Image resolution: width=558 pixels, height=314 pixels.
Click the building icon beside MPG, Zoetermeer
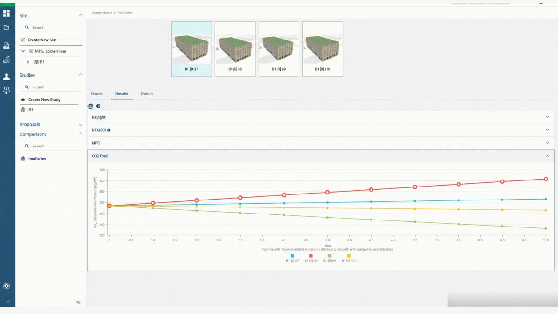pos(31,51)
